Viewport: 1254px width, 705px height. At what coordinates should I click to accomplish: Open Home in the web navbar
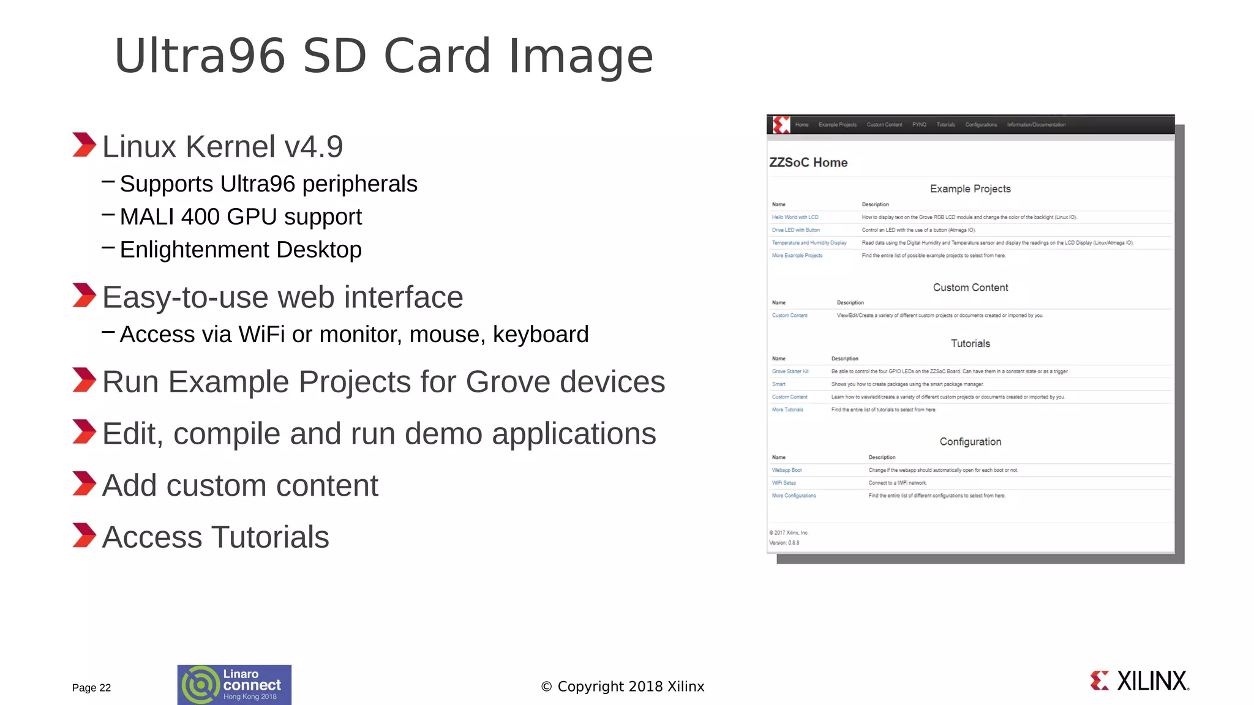pyautogui.click(x=802, y=125)
